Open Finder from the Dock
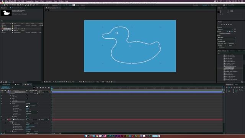This screenshot has width=245, height=138. [86, 136]
